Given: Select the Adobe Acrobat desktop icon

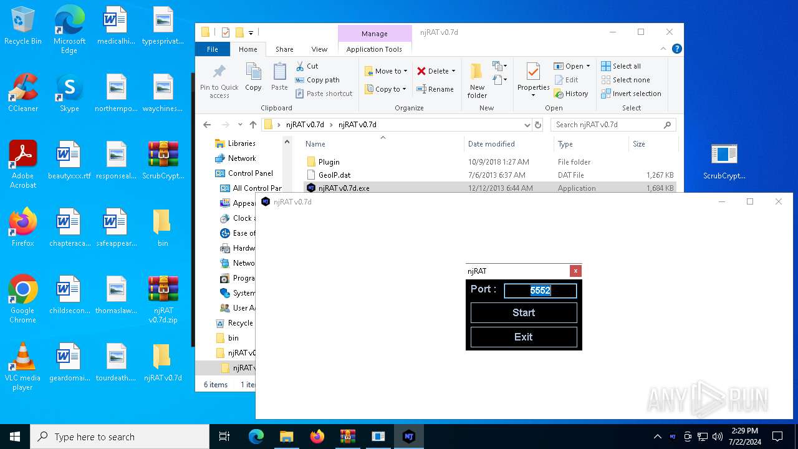Looking at the screenshot, I should point(23,165).
